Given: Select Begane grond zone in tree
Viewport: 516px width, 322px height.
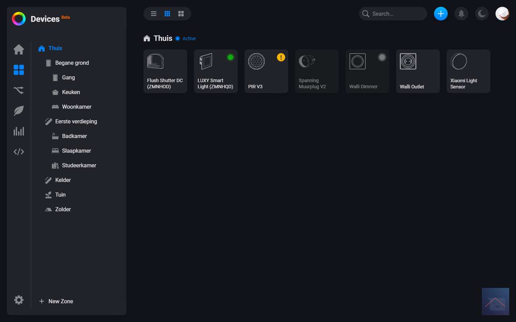Looking at the screenshot, I should click(72, 63).
